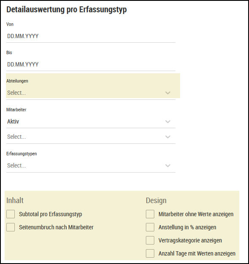The image size is (249, 264).
Task: Click the chevron of the Mitarbeiter select field
Action: click(x=168, y=137)
